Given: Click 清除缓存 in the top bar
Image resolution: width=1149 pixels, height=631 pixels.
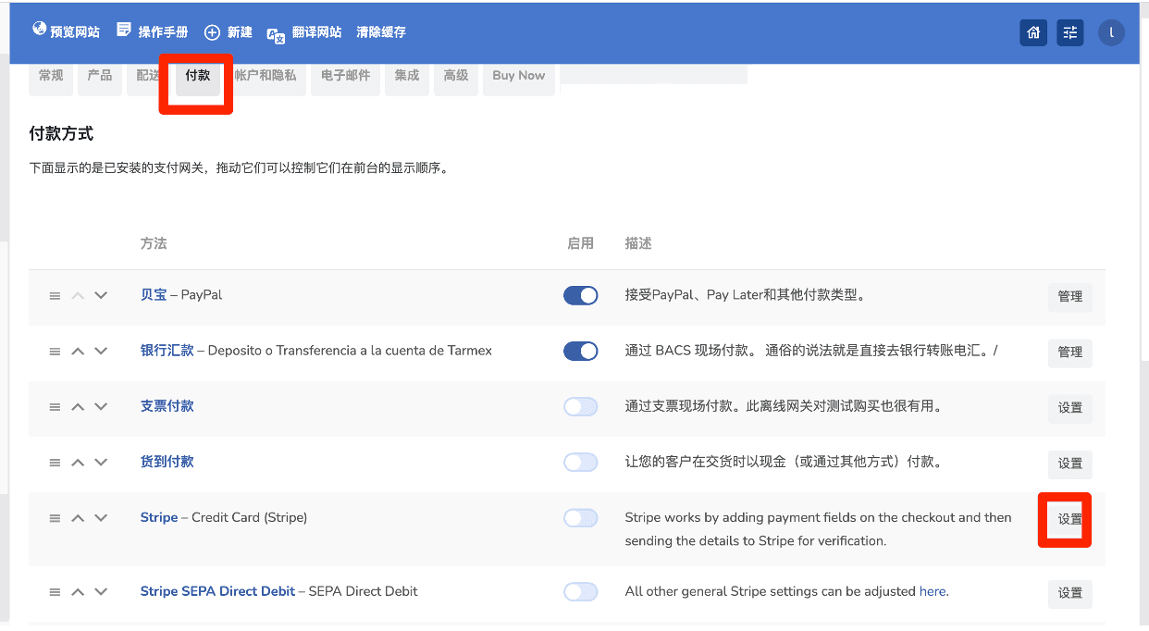Looking at the screenshot, I should [x=381, y=32].
